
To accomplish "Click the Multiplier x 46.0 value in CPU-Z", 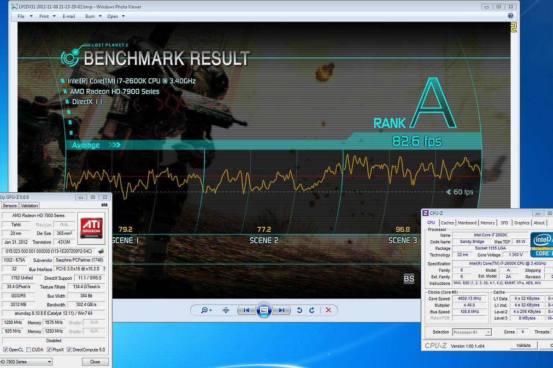I will tap(469, 305).
